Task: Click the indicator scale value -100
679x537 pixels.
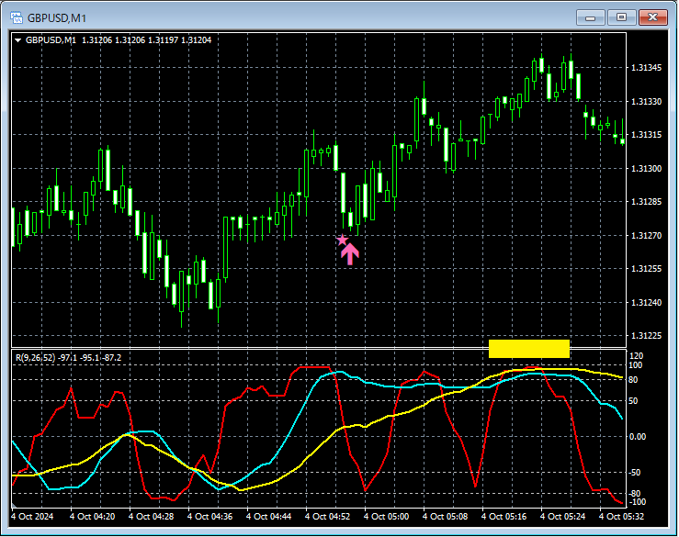Action: [x=637, y=502]
